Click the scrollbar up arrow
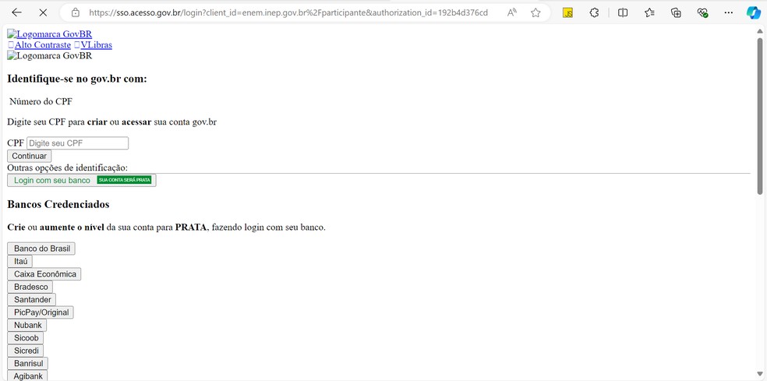Viewport: 767px width, 381px height. (760, 30)
